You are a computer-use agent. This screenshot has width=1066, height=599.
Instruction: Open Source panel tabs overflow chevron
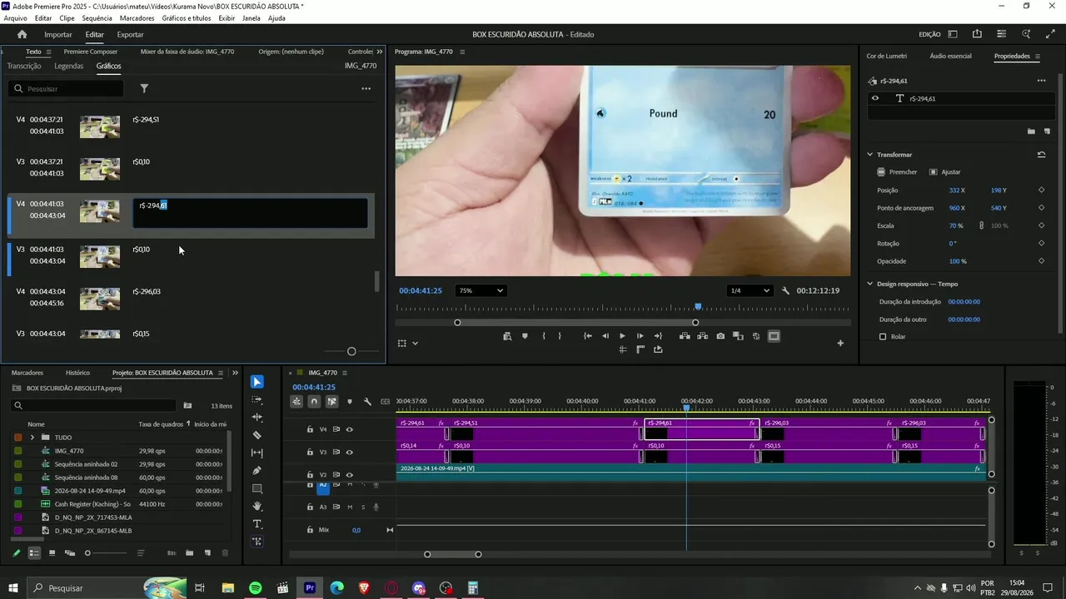pyautogui.click(x=380, y=52)
